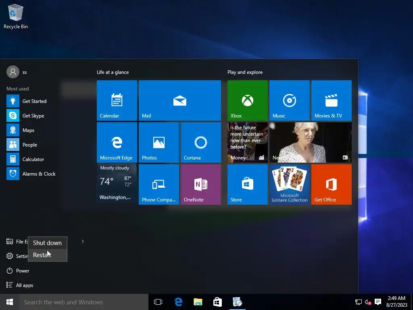Click the Windows Start button
Viewport: 413px width, 310px height.
point(10,302)
